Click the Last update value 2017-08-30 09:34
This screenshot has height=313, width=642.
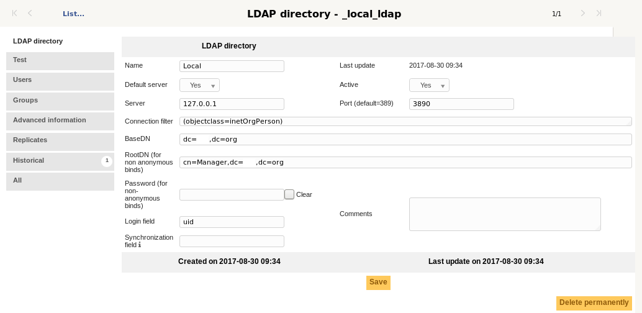point(436,66)
